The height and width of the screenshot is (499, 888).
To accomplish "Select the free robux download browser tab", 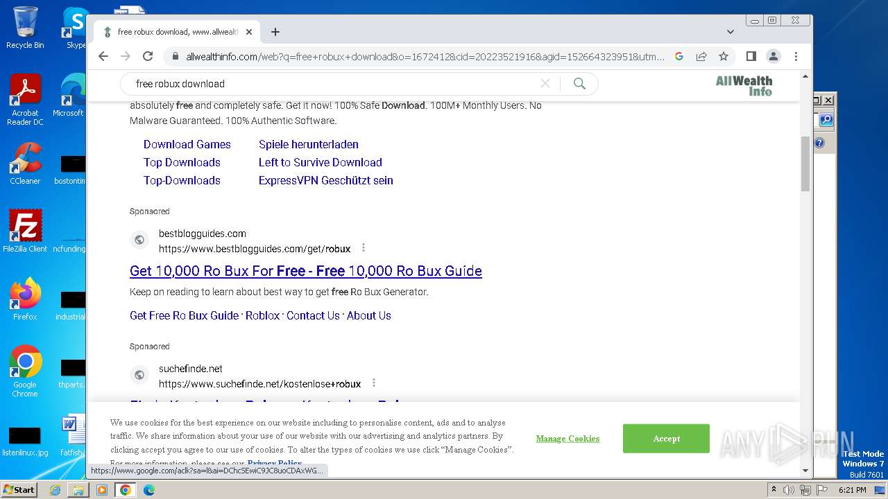I will [177, 32].
